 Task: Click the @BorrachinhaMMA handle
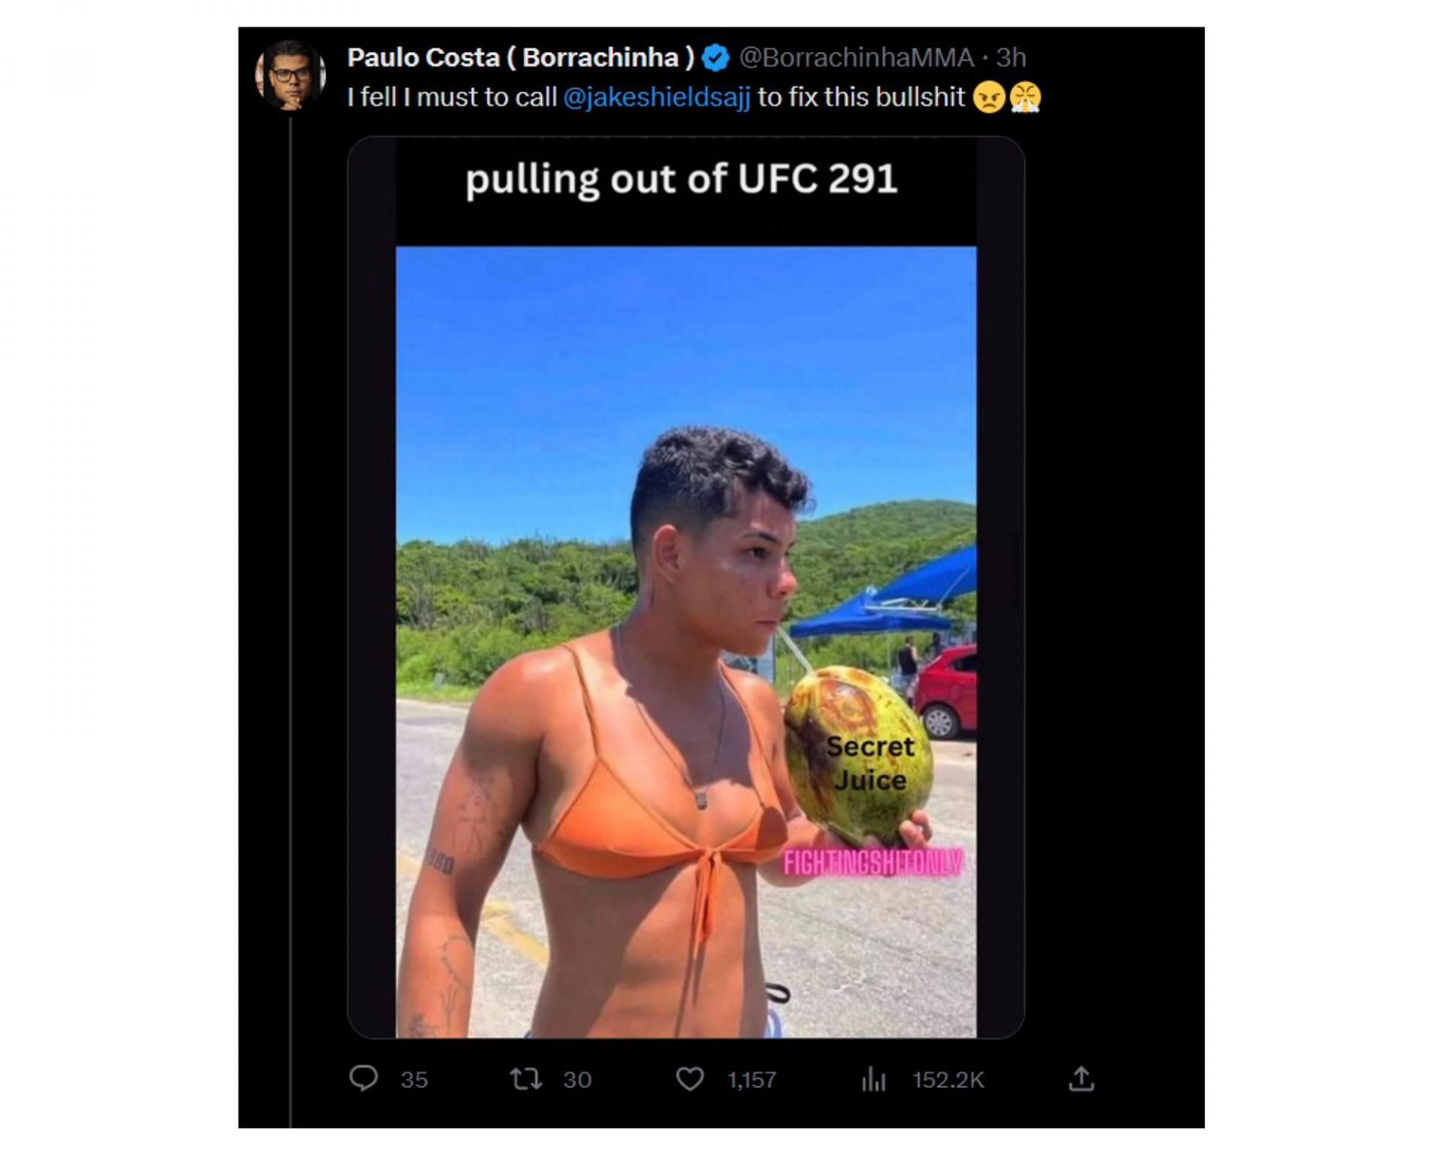click(x=856, y=58)
